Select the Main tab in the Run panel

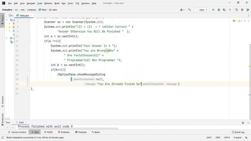pos(22,123)
